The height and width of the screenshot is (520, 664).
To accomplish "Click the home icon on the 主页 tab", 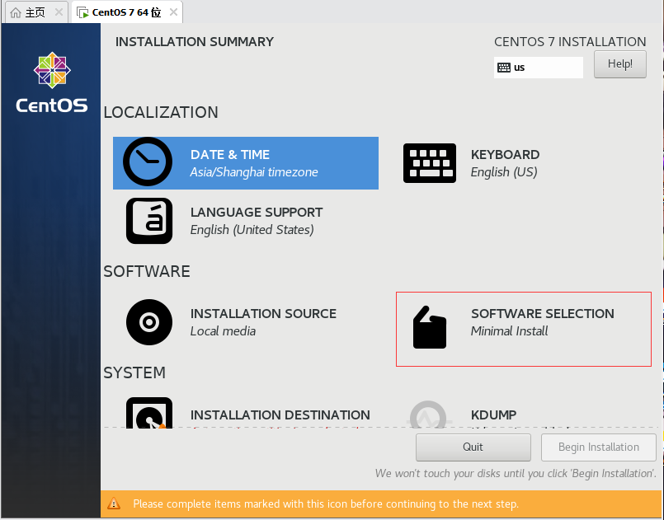I will tap(16, 12).
